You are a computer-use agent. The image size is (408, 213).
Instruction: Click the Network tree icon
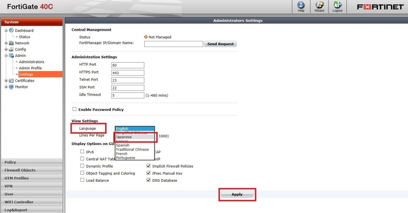[x=11, y=43]
